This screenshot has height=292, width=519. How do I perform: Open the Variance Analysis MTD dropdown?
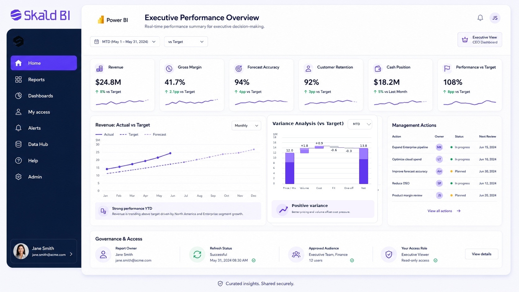(x=360, y=124)
